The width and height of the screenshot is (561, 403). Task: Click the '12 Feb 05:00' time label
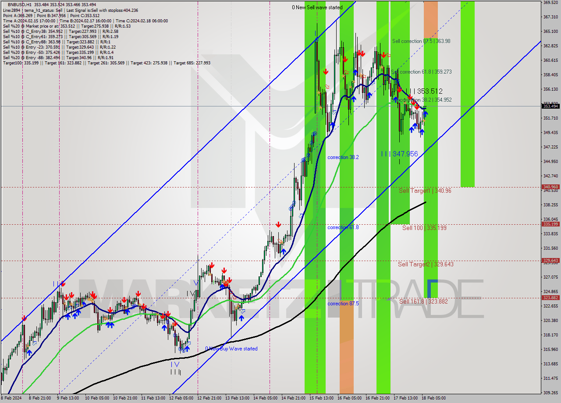(x=181, y=398)
